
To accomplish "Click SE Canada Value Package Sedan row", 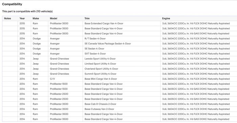I will click(120, 44).
